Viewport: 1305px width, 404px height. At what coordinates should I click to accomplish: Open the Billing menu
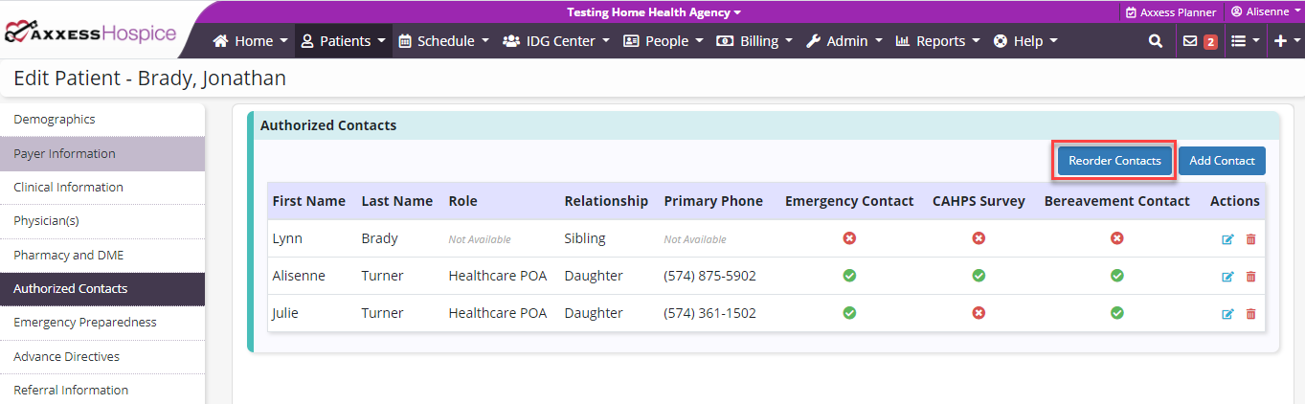click(x=754, y=41)
